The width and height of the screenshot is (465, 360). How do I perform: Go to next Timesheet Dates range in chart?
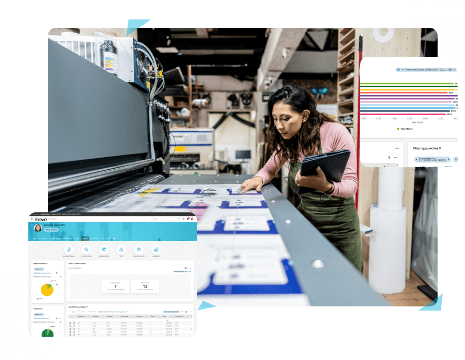click(x=455, y=69)
